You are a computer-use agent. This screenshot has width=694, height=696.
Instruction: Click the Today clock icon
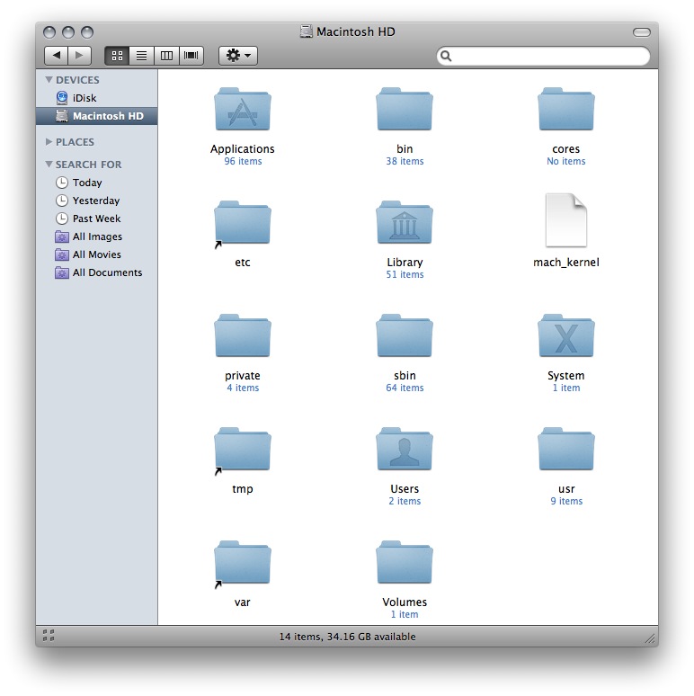[62, 183]
